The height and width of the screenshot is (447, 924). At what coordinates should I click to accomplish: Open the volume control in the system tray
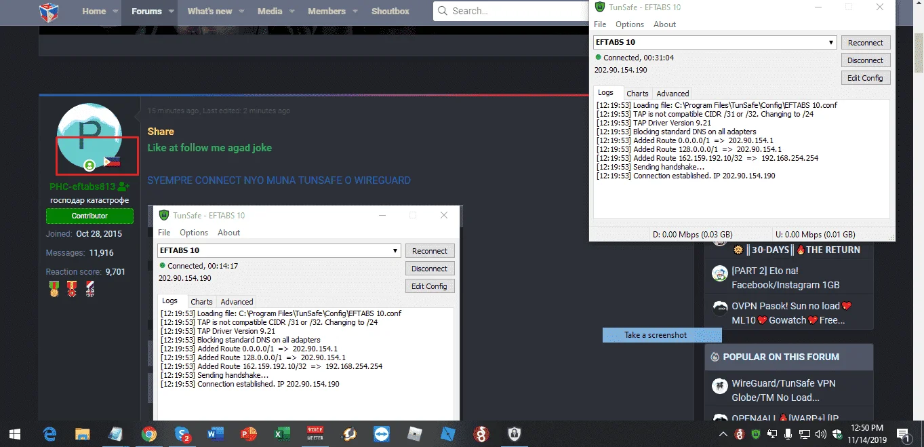tap(821, 434)
